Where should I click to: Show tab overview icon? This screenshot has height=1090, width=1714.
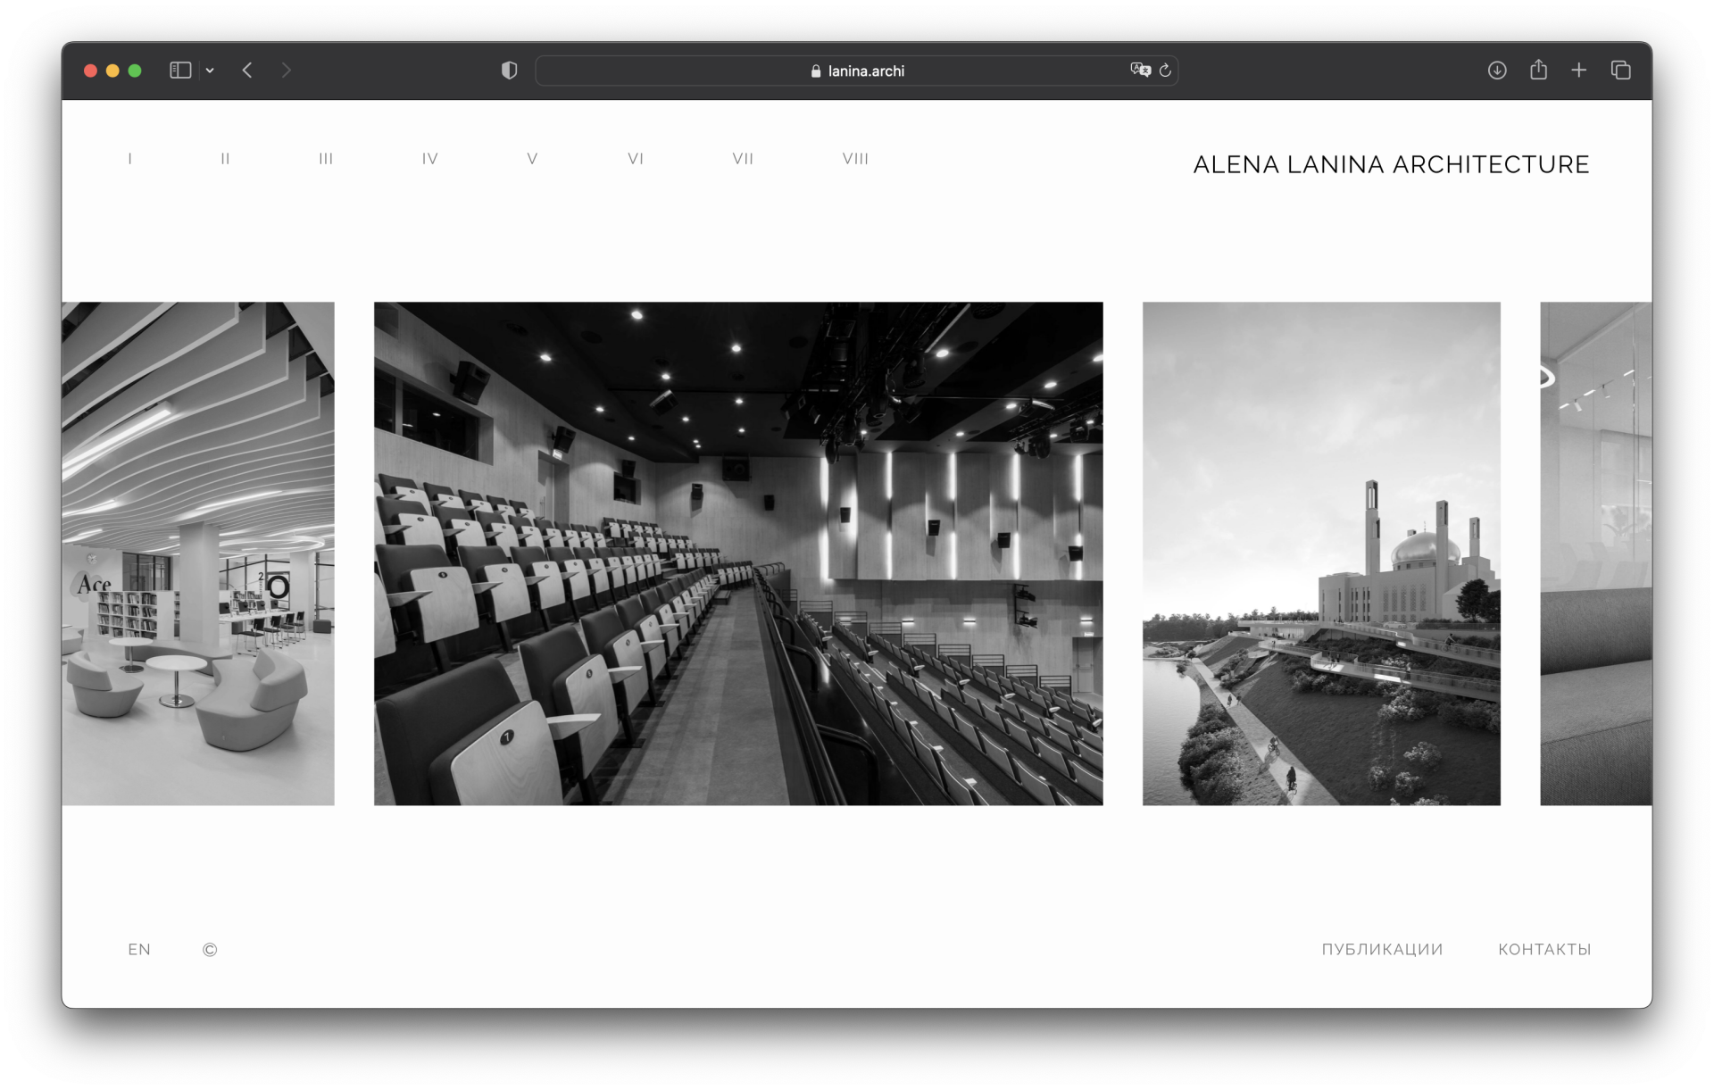(1620, 71)
